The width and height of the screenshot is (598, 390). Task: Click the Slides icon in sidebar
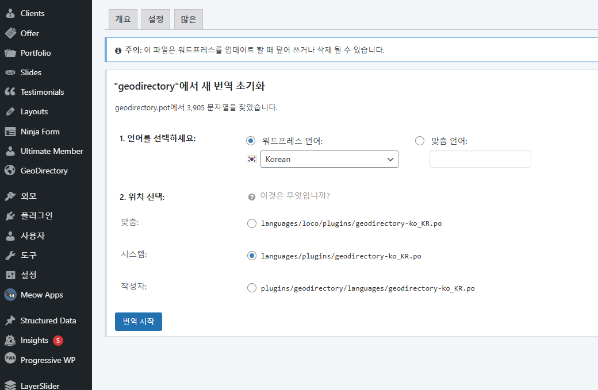(10, 72)
